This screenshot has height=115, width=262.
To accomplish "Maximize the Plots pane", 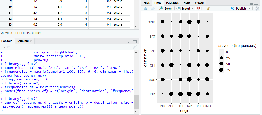I will tap(256, 3).
